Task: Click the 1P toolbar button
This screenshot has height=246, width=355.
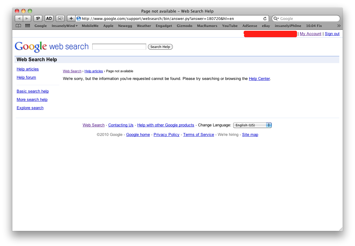Action: pyautogui.click(x=38, y=18)
